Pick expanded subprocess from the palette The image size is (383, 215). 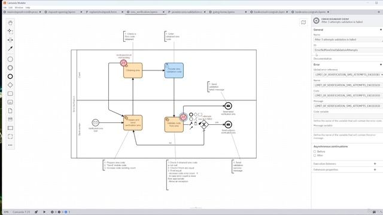tap(10, 102)
